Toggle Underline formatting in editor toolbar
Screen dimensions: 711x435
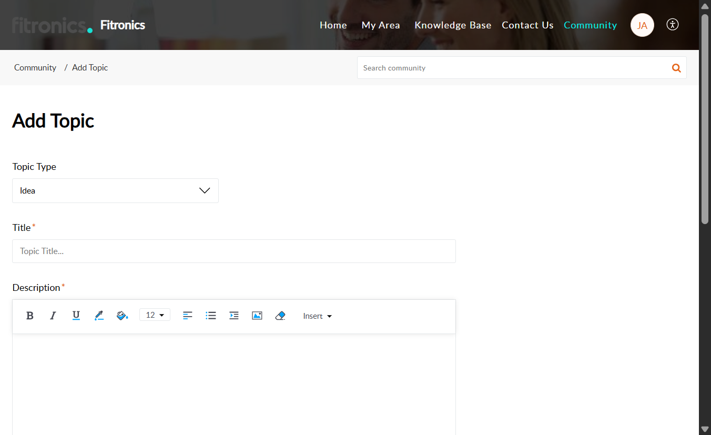coord(76,316)
